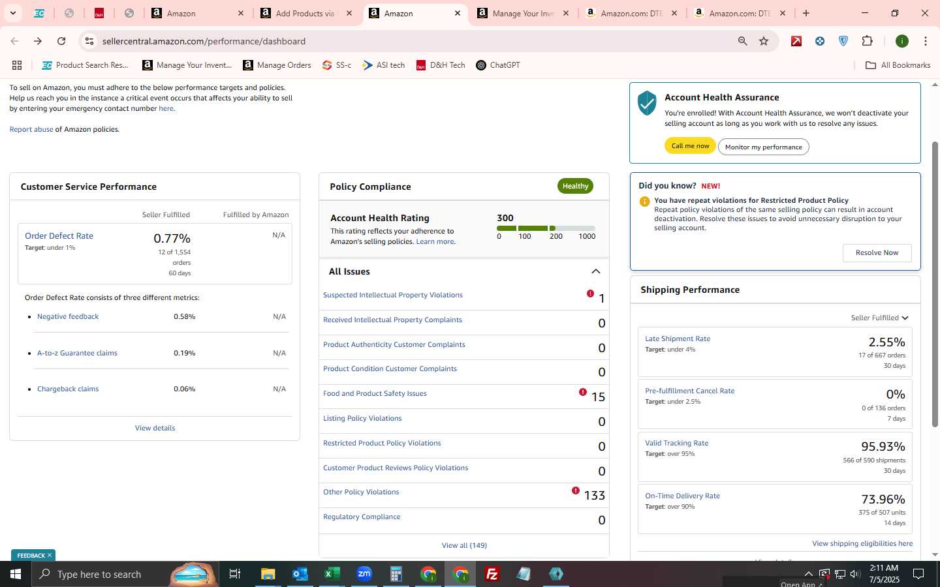This screenshot has width=940, height=587.
Task: Close the Add Products via tab
Action: pyautogui.click(x=349, y=13)
